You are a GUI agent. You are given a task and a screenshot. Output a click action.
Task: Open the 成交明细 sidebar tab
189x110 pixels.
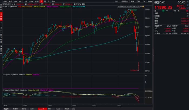pos(1,38)
